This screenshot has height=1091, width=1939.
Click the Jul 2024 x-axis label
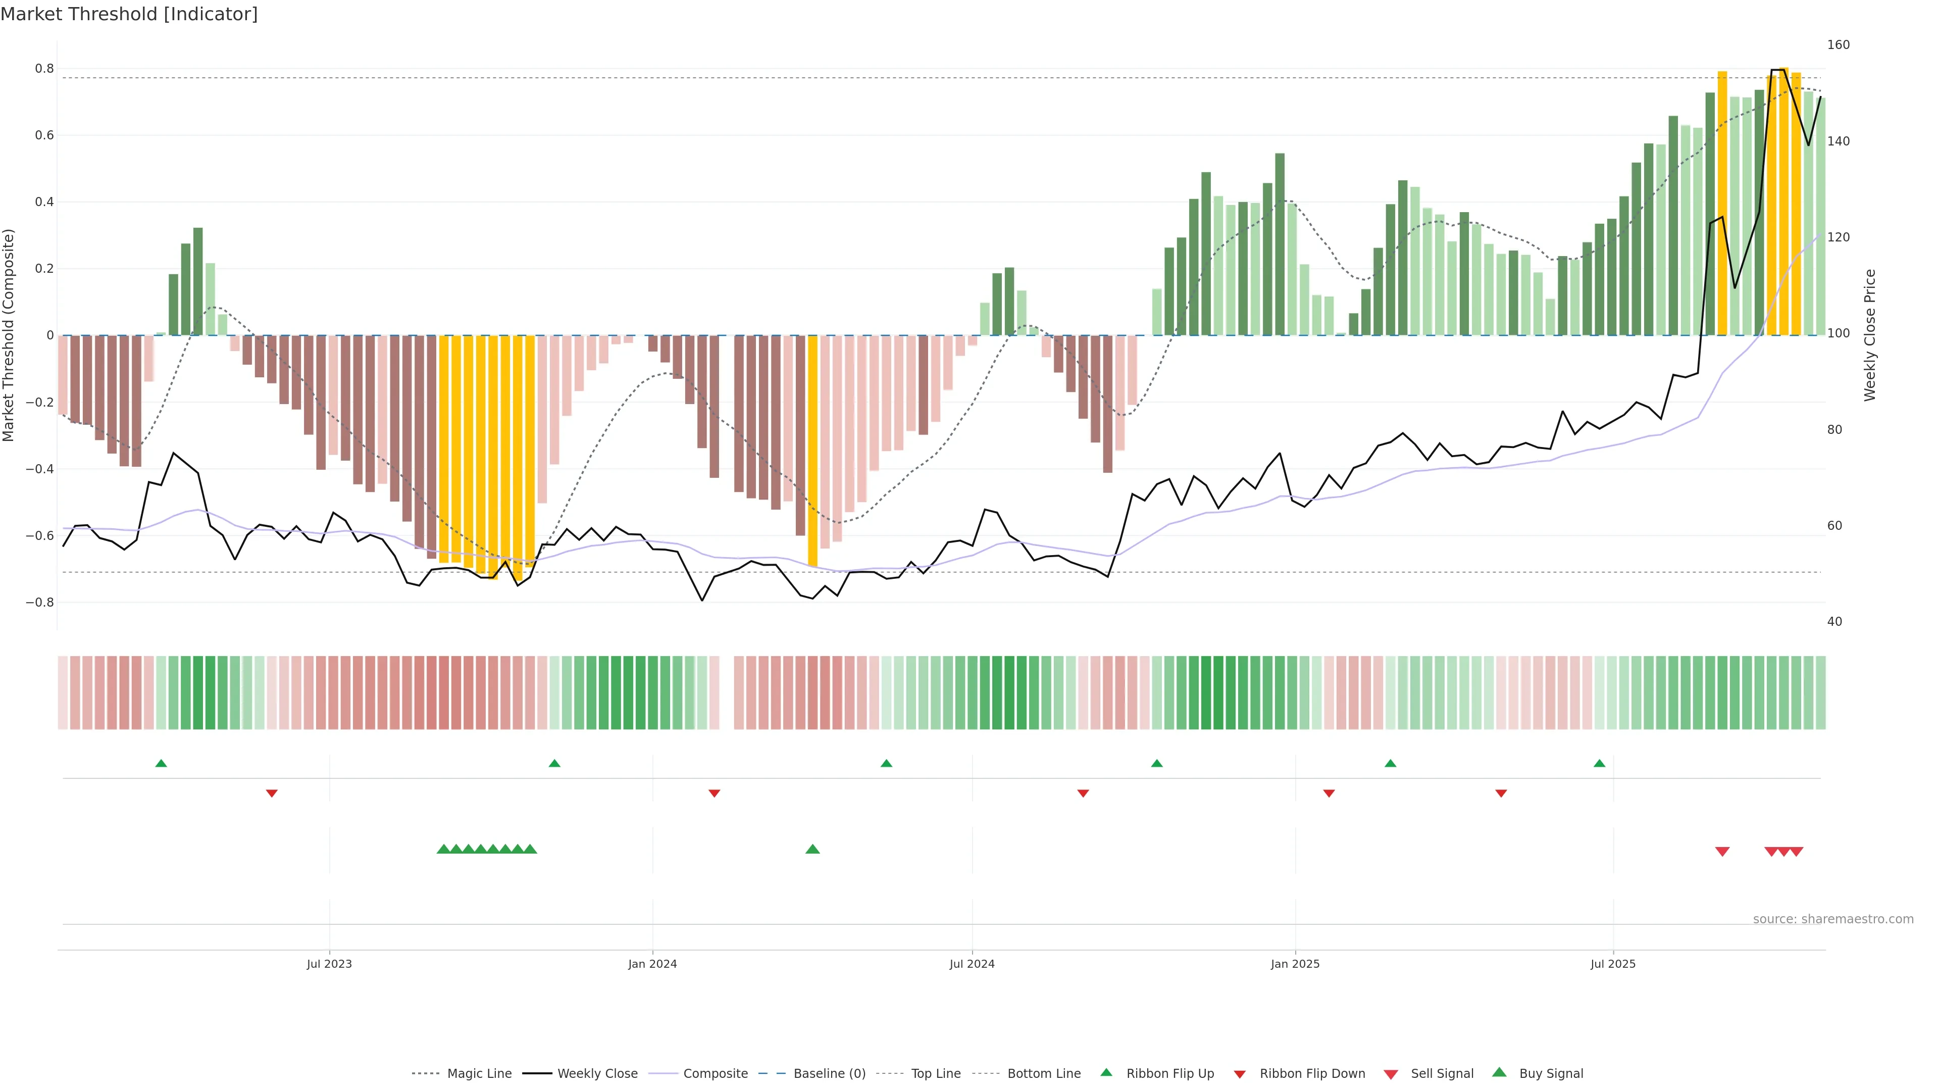972,964
